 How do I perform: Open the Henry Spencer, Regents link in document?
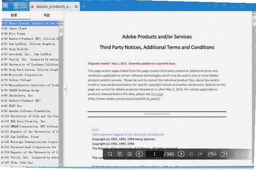point(128,134)
